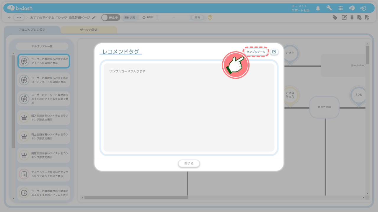
Task: Open the notifications bell
Action: coord(318,8)
